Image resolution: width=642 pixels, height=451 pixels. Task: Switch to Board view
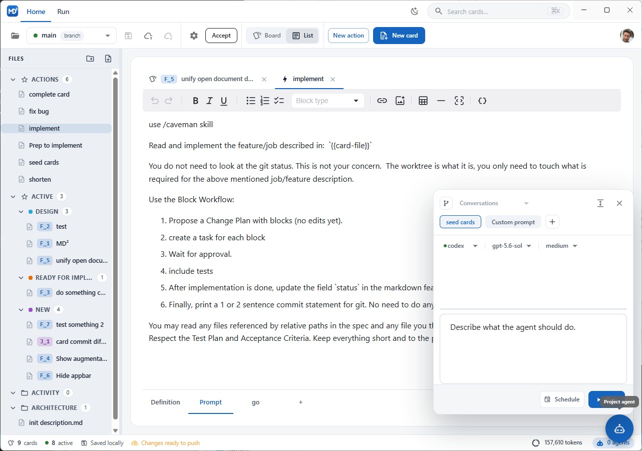click(266, 36)
